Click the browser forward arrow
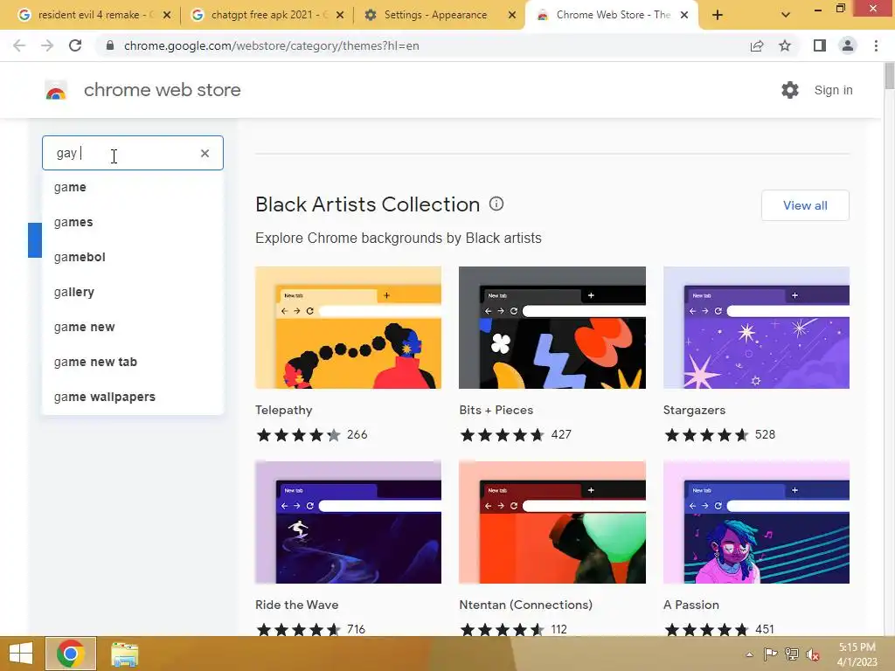 point(47,45)
